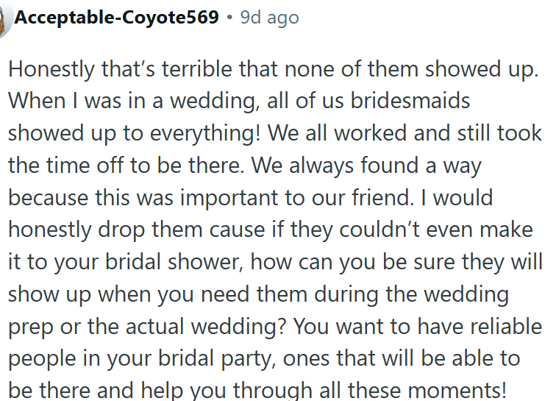Click the phrase "bridal party" in the comment

click(226, 358)
